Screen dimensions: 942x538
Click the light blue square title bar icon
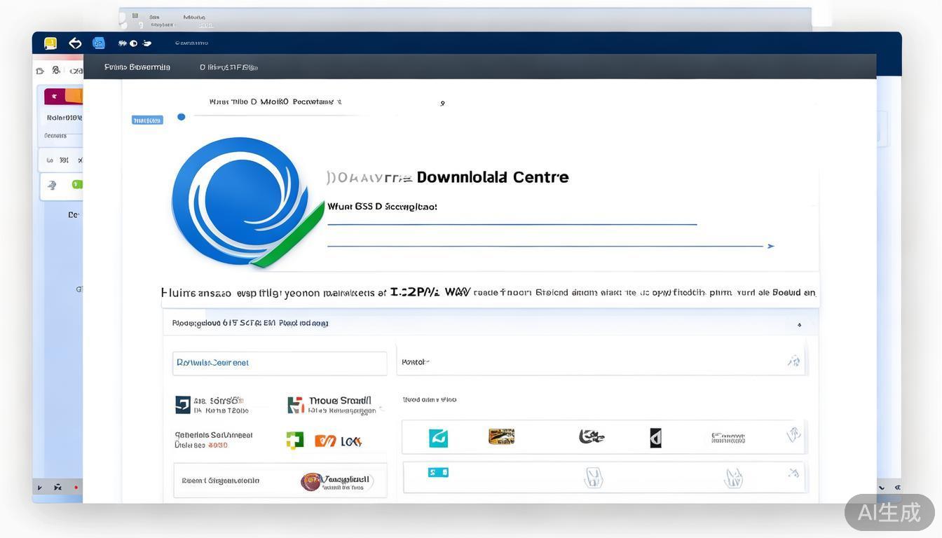pyautogui.click(x=99, y=43)
